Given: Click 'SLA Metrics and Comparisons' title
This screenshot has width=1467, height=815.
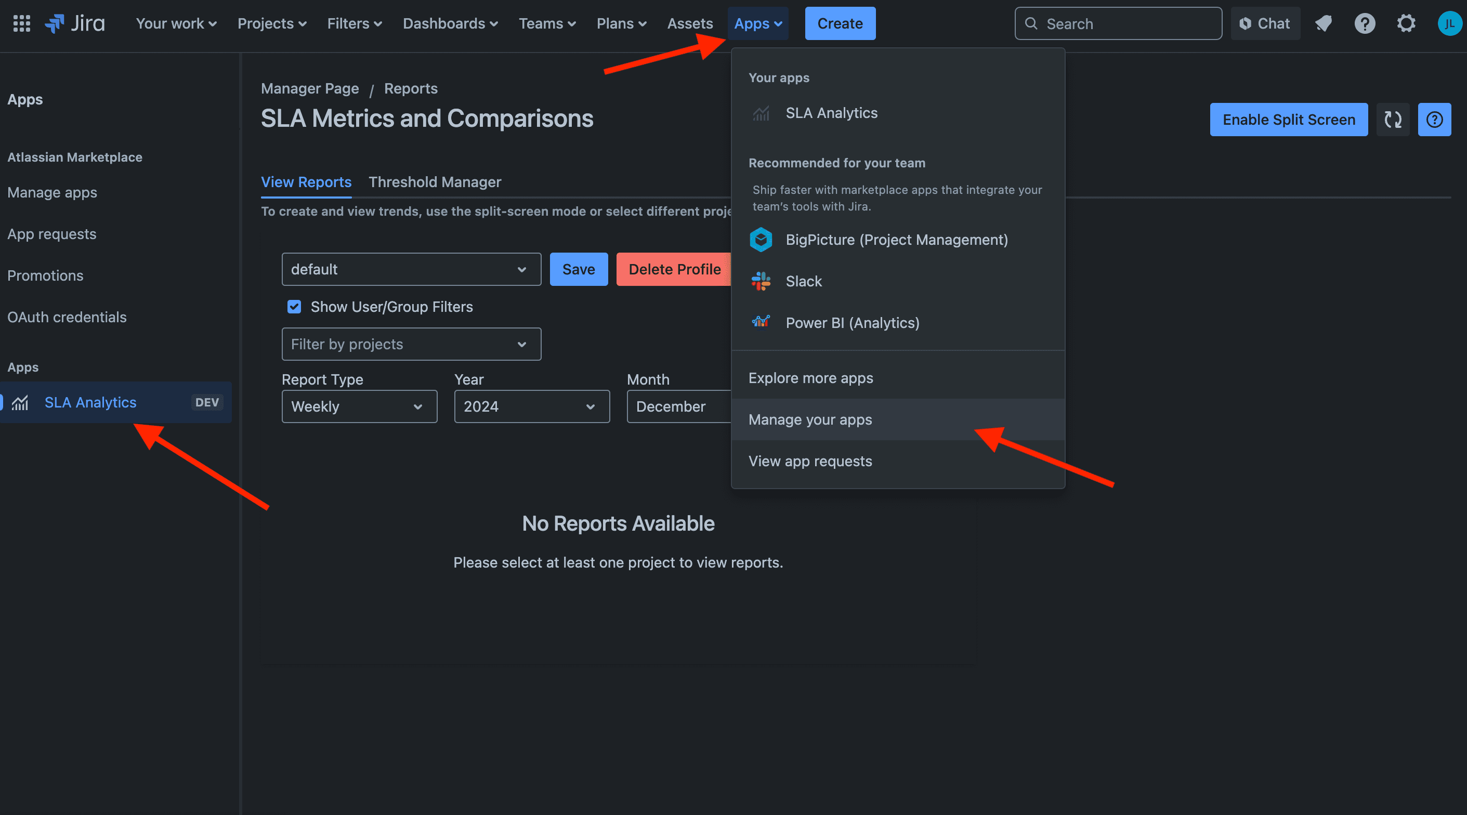Looking at the screenshot, I should 427,119.
